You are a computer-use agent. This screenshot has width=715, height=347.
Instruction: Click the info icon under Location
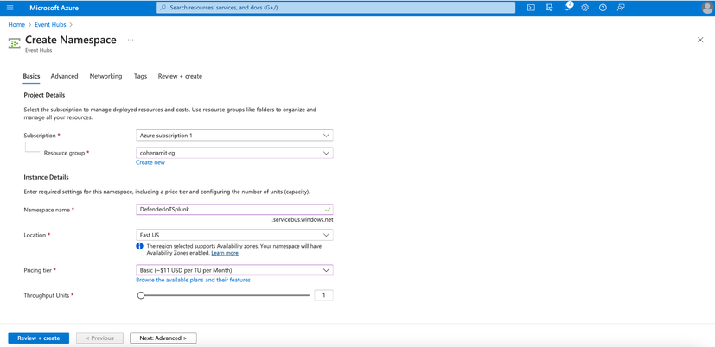140,246
